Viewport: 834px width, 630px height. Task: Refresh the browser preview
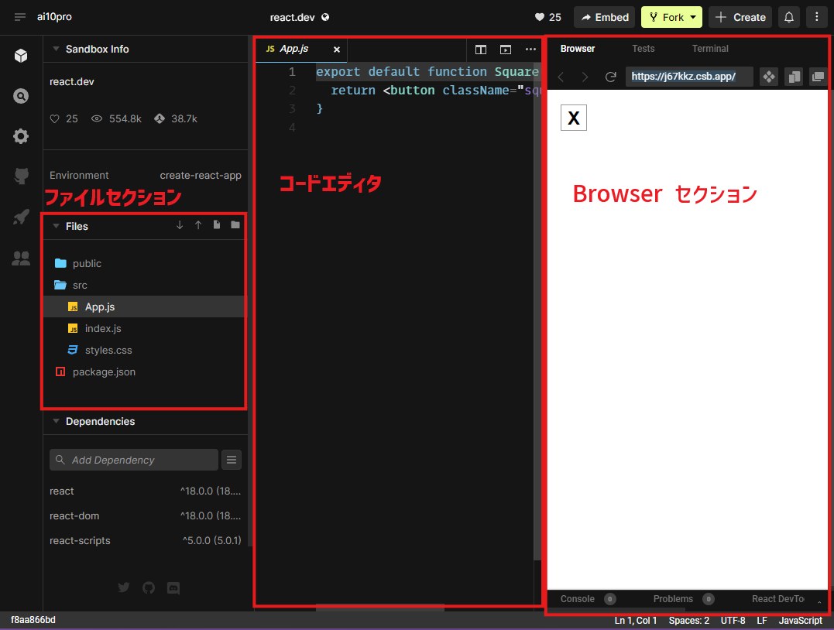(x=610, y=77)
